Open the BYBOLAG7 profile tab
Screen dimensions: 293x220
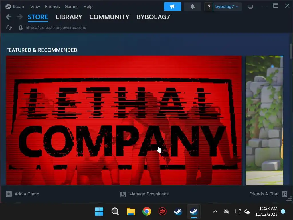[x=153, y=17]
